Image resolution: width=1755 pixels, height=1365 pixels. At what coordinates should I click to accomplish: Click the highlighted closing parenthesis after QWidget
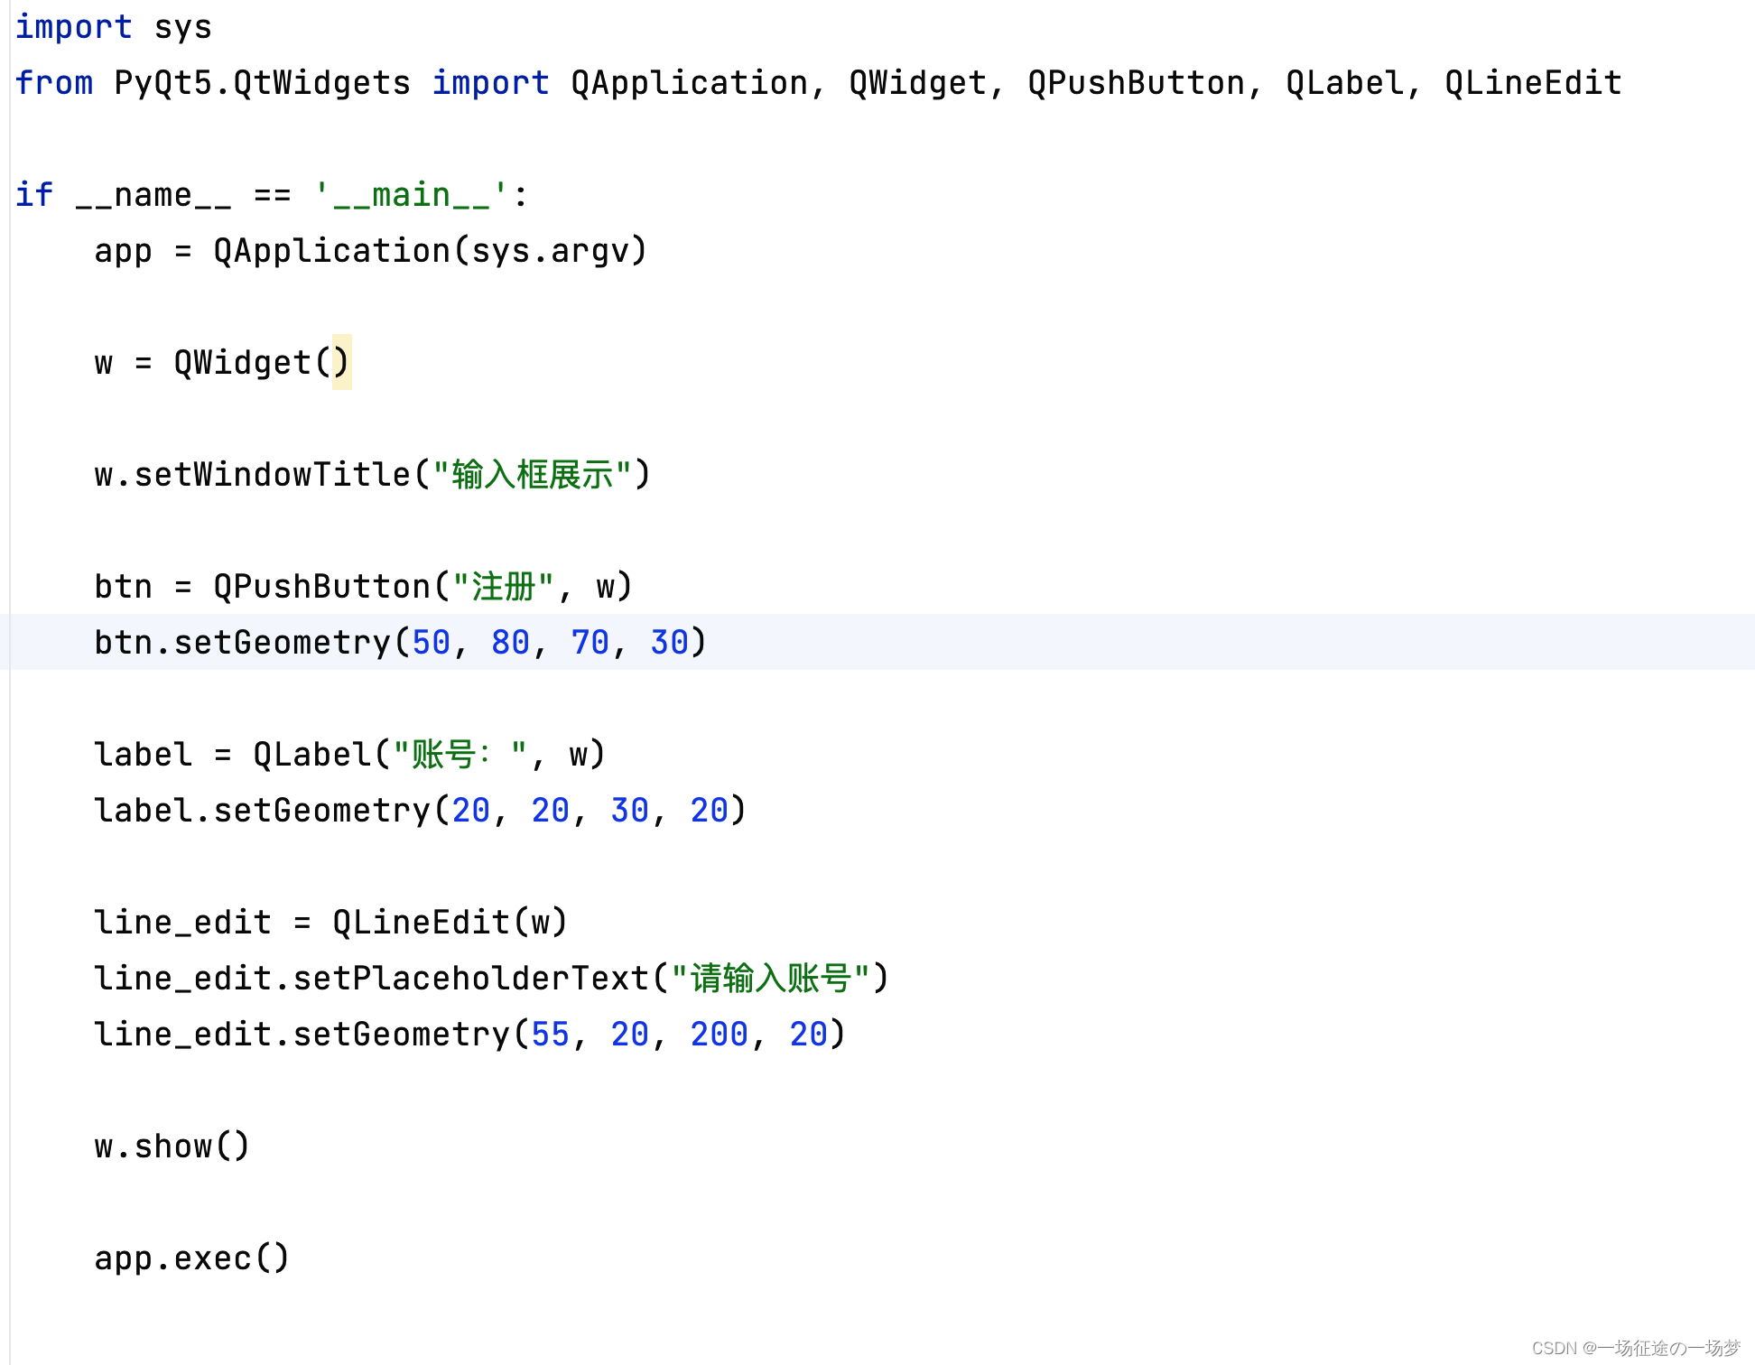[341, 363]
